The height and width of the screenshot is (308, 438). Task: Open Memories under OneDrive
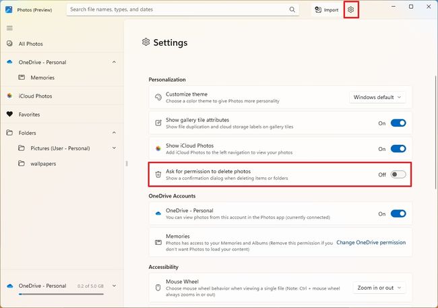tap(42, 78)
